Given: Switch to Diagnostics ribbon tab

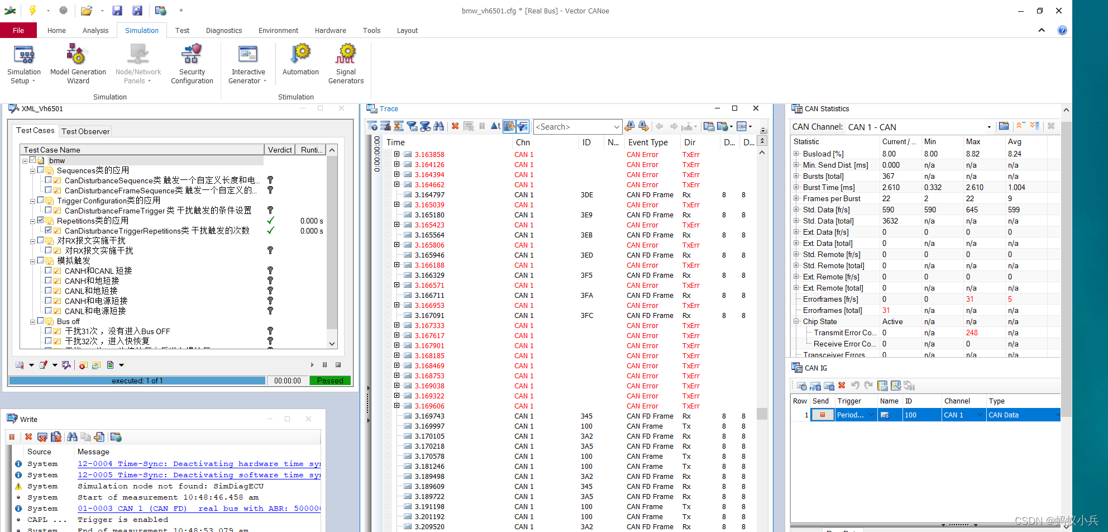Looking at the screenshot, I should [x=224, y=30].
